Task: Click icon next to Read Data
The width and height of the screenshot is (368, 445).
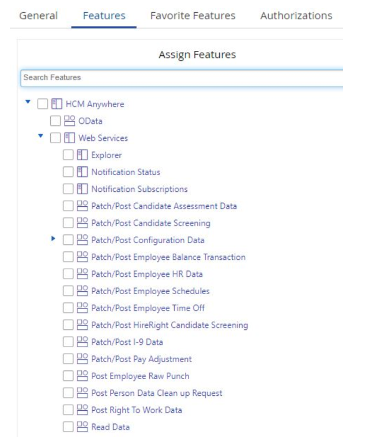Action: click(82, 427)
